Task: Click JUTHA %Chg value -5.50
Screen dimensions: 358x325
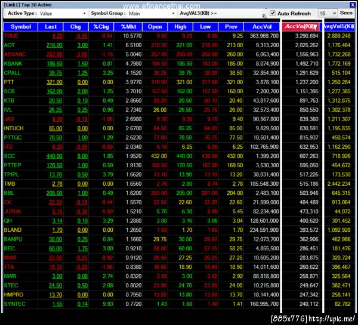Action: [x=106, y=211]
